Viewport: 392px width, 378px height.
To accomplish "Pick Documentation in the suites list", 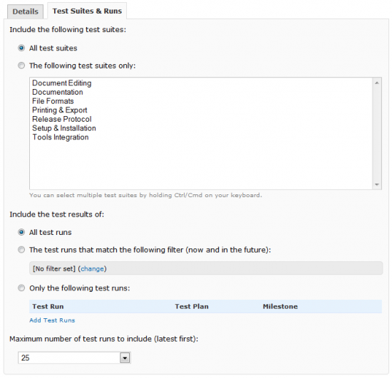I will pyautogui.click(x=58, y=92).
